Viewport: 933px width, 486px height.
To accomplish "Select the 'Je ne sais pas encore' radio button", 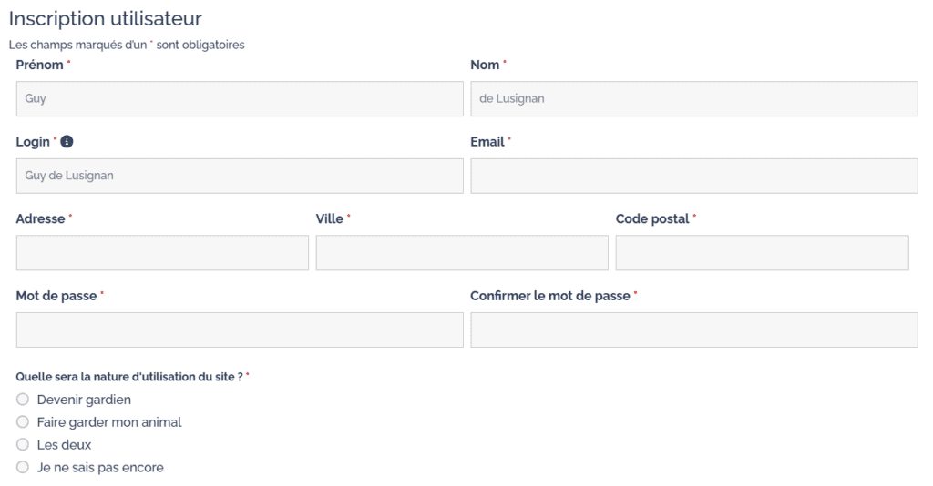I will pos(23,468).
